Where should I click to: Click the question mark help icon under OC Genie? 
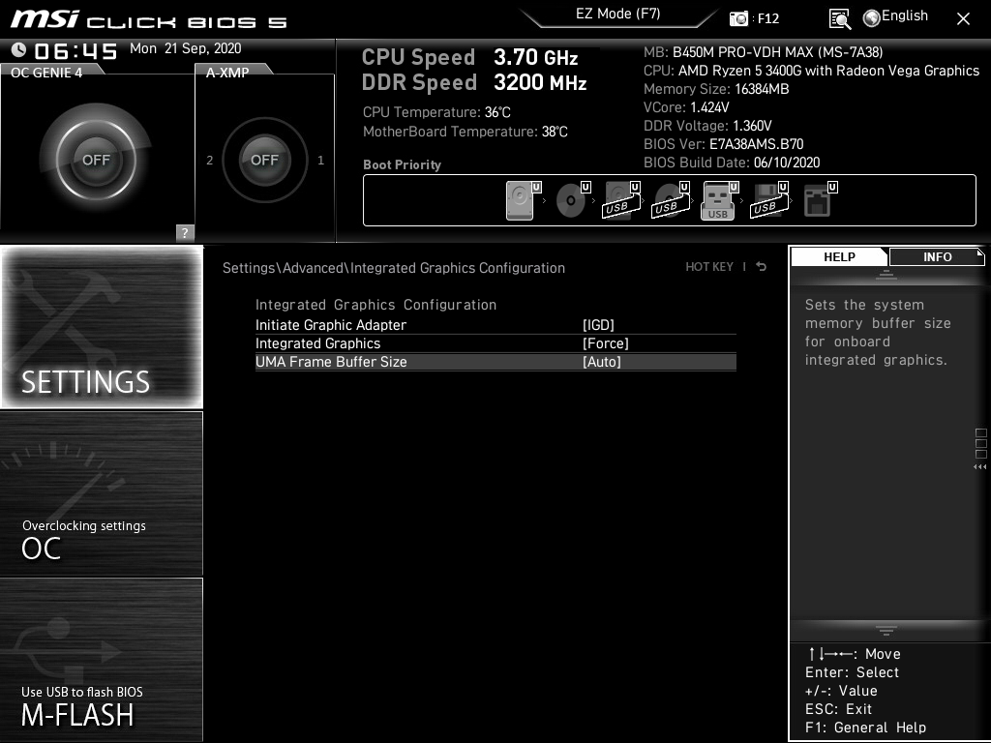click(185, 232)
